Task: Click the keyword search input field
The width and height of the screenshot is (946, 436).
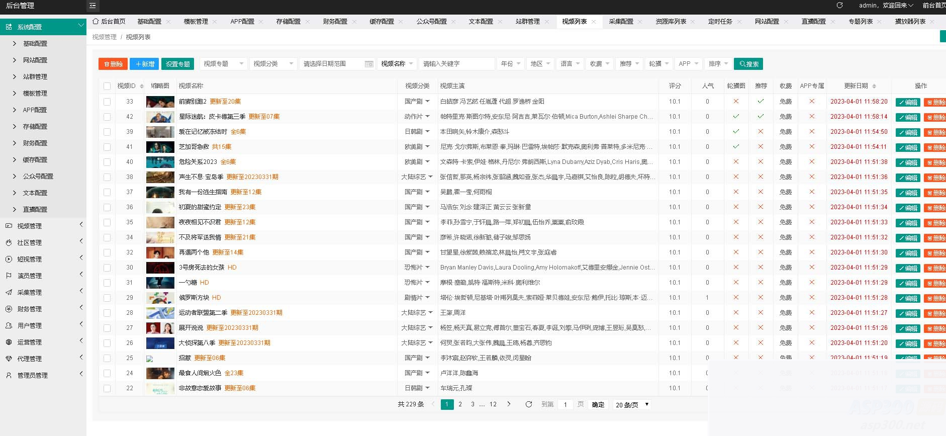Action: point(456,64)
